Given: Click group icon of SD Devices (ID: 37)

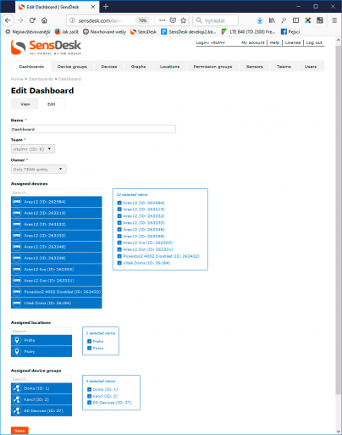Looking at the screenshot, I should [x=17, y=410].
